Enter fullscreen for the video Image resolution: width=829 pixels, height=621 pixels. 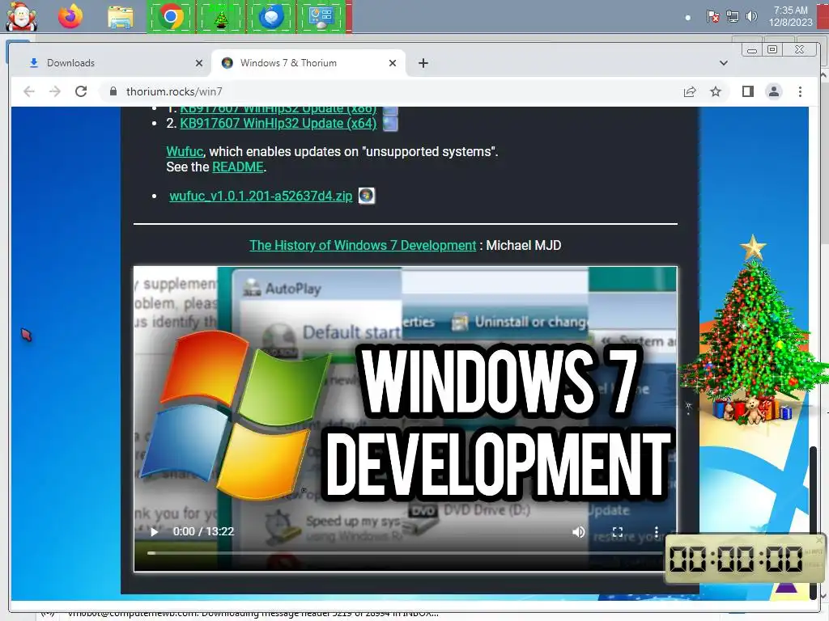coord(618,532)
